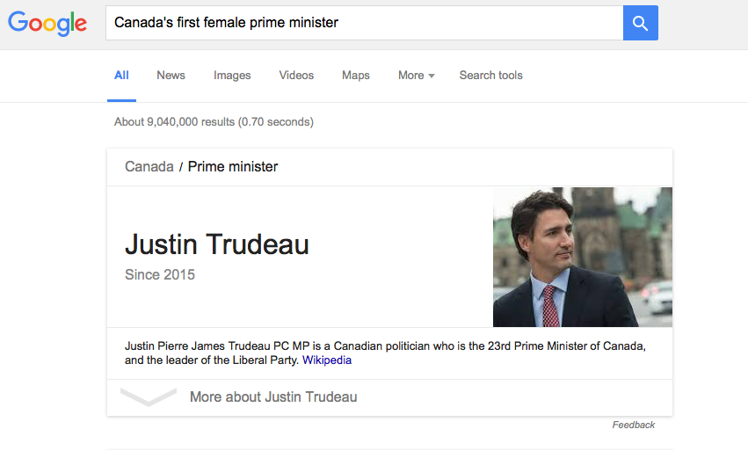Click the Feedback link below the card
Image resolution: width=748 pixels, height=451 pixels.
634,425
